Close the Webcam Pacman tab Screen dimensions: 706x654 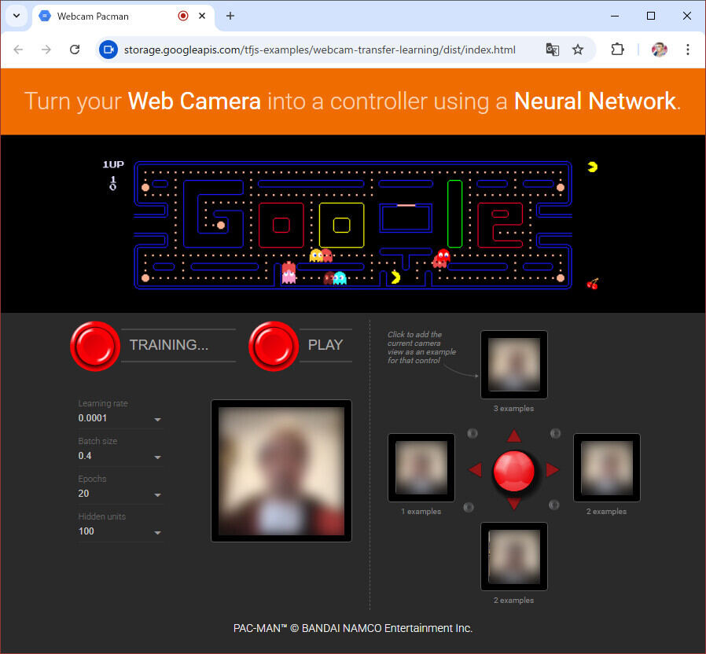[202, 16]
